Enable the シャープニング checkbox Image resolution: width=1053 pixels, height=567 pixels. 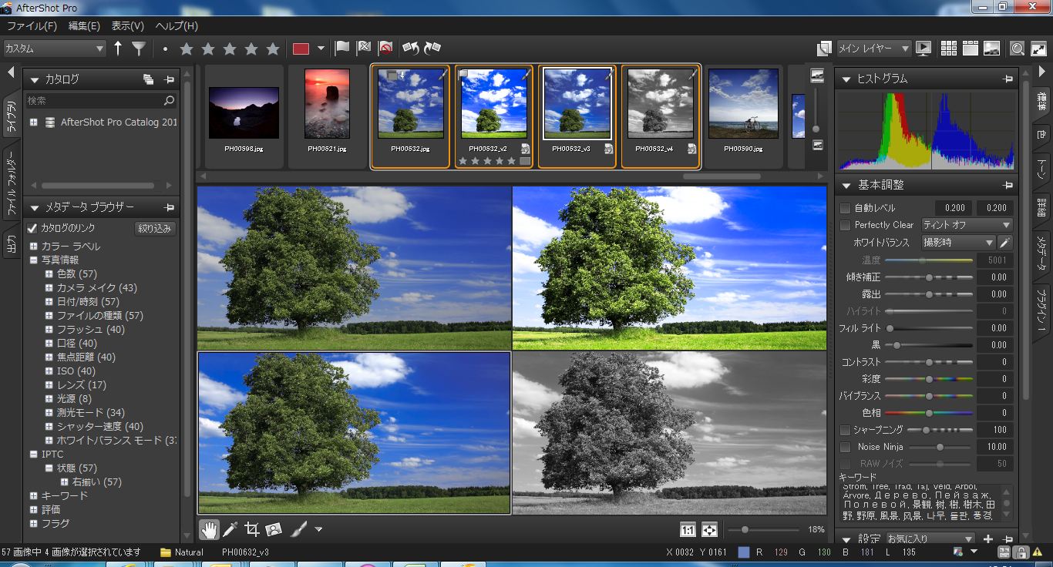pos(845,430)
